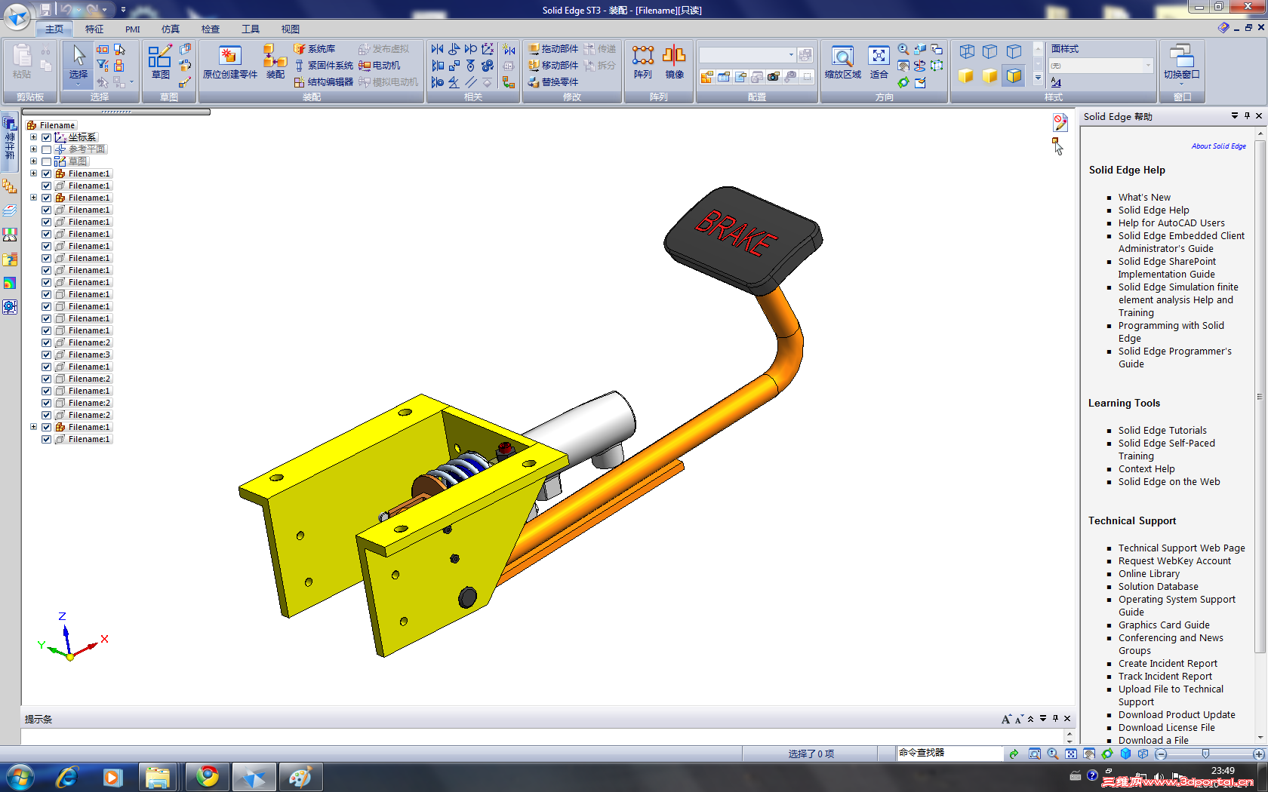The height and width of the screenshot is (792, 1268).
Task: Switch to the 仿真 tab
Action: [171, 29]
